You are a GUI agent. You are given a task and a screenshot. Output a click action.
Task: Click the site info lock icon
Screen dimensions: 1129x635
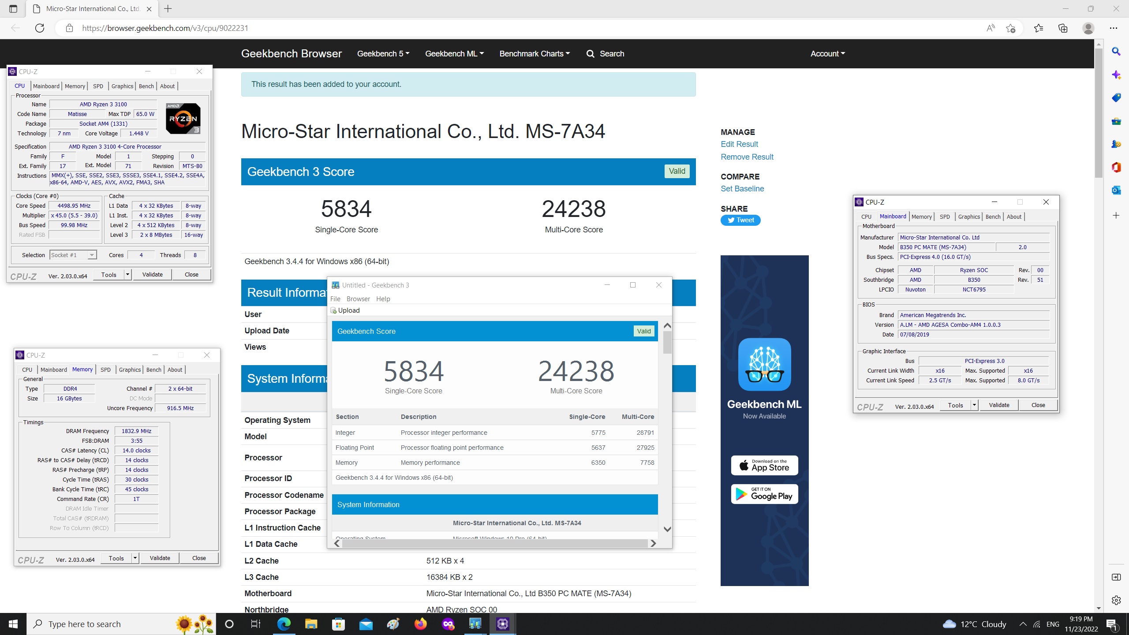pos(69,28)
